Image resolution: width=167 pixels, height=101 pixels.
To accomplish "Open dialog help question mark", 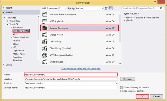I will 155,2.
